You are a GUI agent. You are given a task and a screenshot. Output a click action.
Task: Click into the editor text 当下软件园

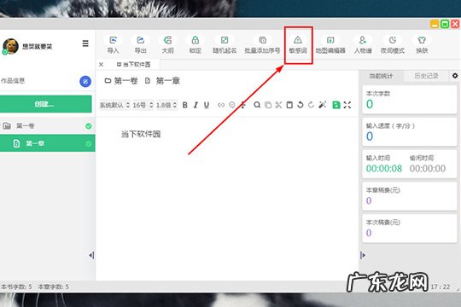pos(141,134)
